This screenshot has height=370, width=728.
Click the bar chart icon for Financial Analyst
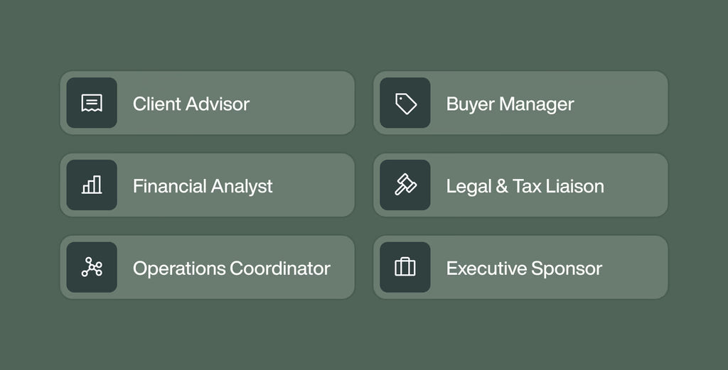(x=92, y=185)
